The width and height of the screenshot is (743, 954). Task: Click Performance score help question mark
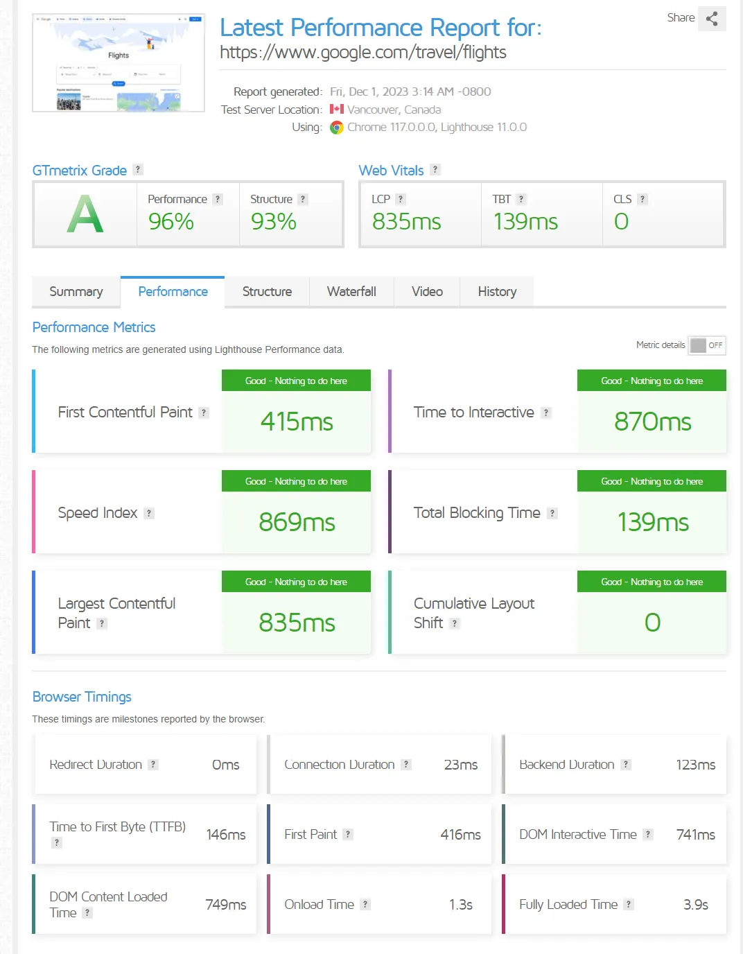[x=218, y=199]
